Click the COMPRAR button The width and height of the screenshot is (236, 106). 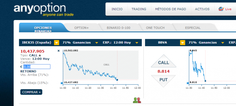click(x=31, y=92)
